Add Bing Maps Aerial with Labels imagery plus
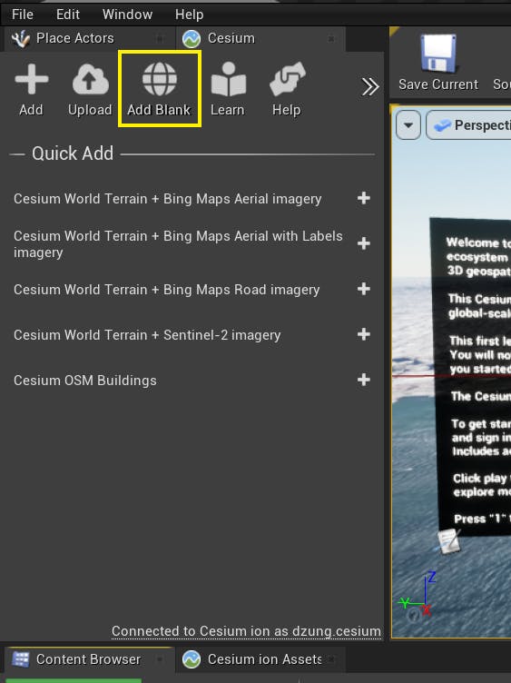Image resolution: width=511 pixels, height=683 pixels. (363, 243)
